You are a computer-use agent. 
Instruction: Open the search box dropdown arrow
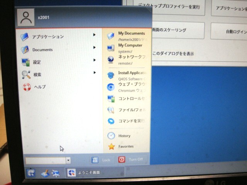68,160
